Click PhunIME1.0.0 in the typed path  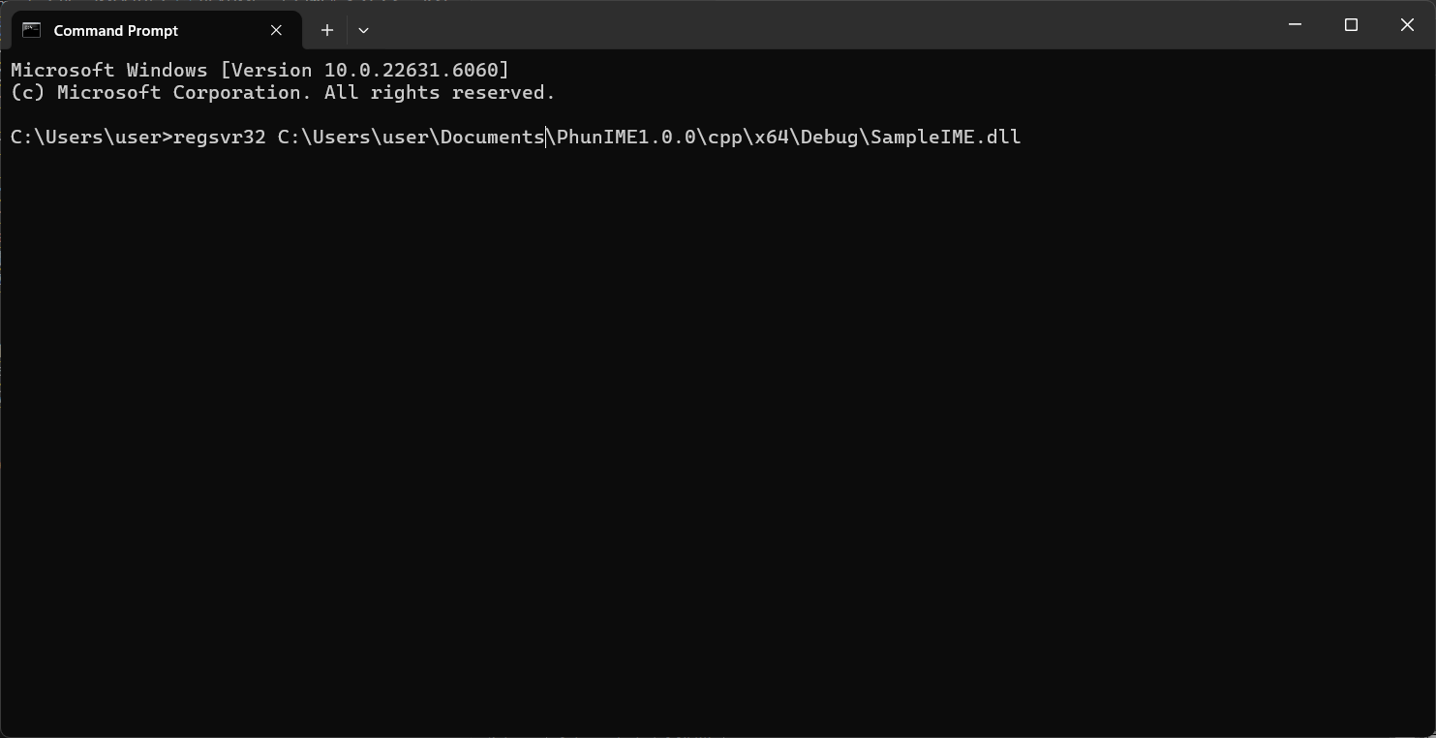tap(626, 138)
